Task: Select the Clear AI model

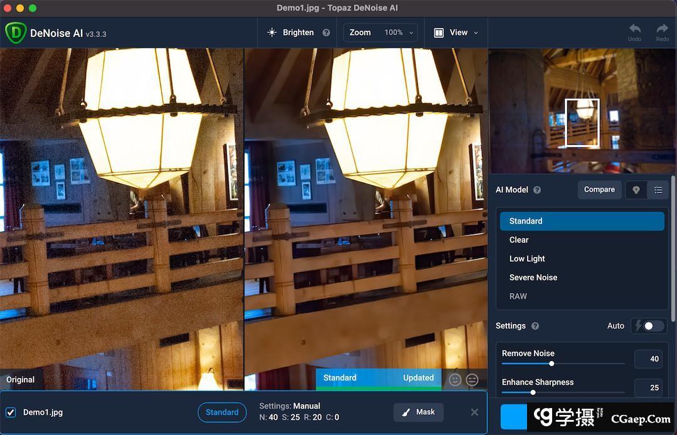Action: tap(519, 240)
